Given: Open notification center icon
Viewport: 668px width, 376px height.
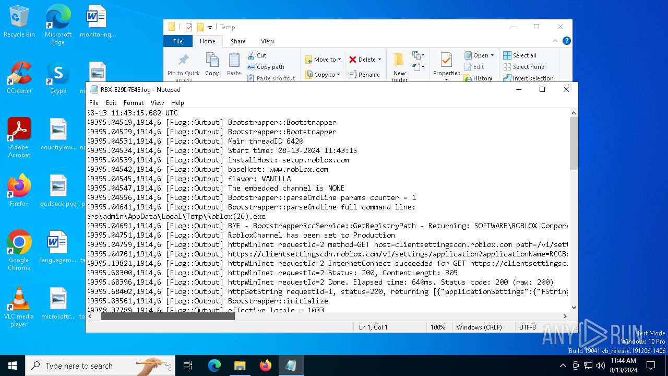Looking at the screenshot, I should pos(651,366).
